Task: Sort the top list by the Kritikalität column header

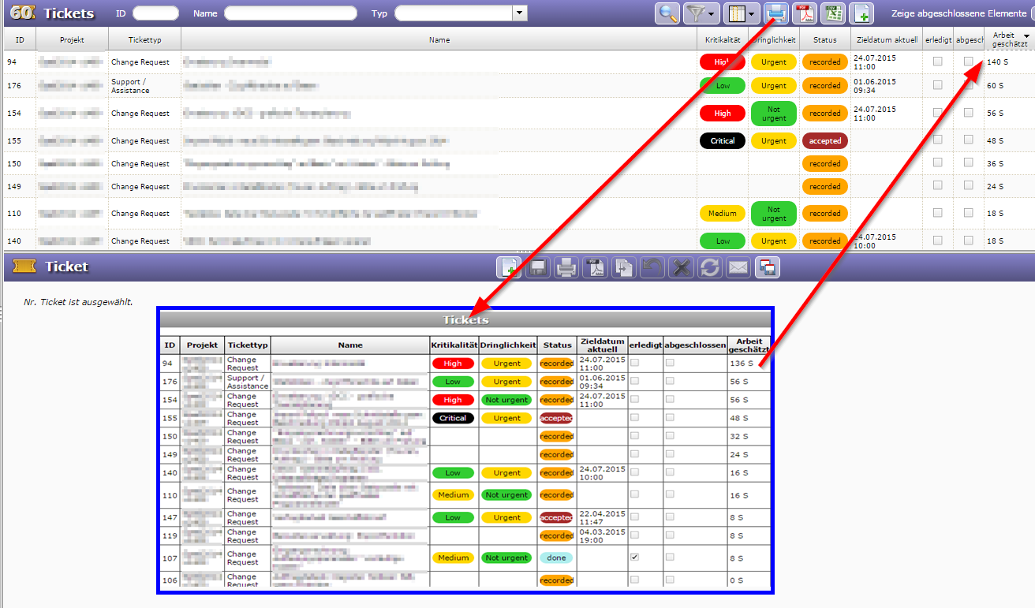Action: tap(722, 39)
